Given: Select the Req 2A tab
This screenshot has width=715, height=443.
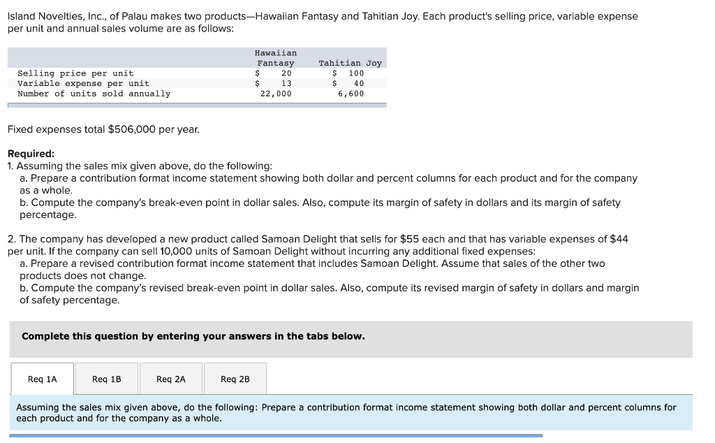Looking at the screenshot, I should [x=170, y=379].
